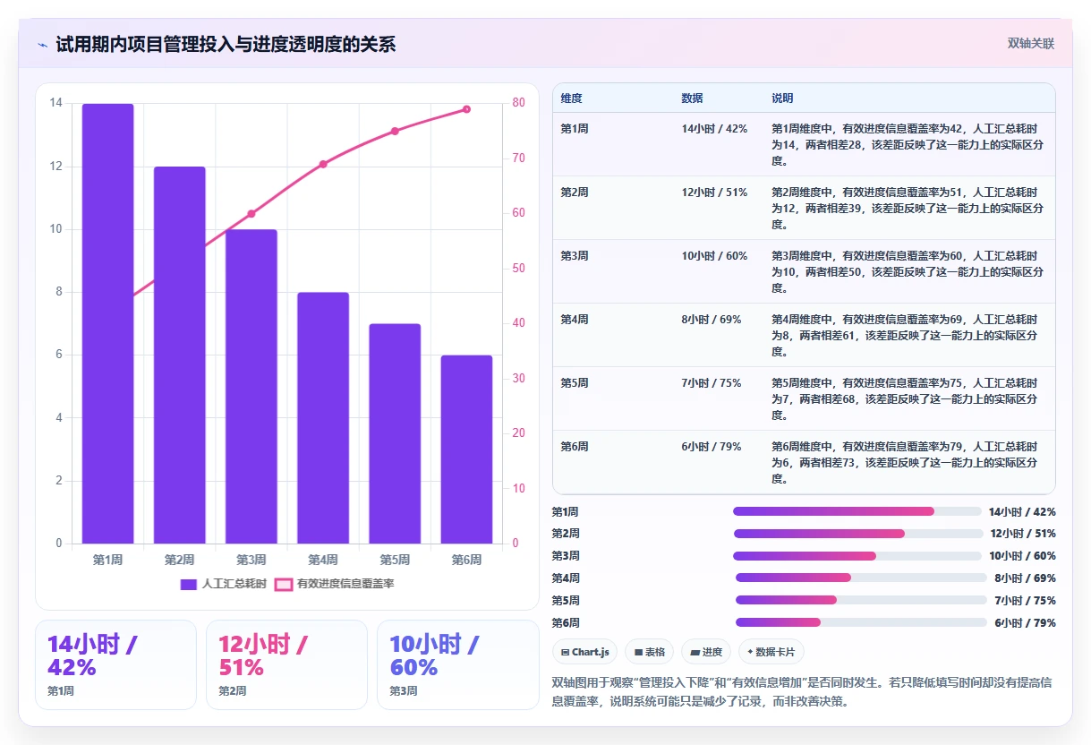Click the 双轴关联 tag in the header
The image size is (1091, 745).
[x=1031, y=44]
